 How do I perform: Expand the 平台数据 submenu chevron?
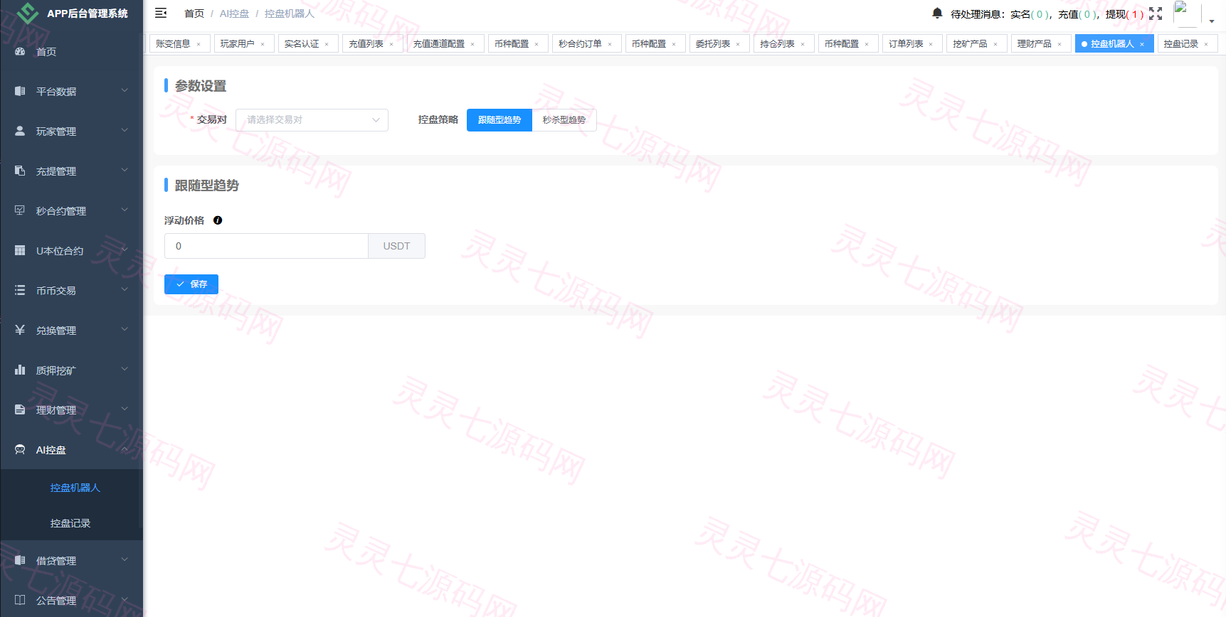(125, 91)
